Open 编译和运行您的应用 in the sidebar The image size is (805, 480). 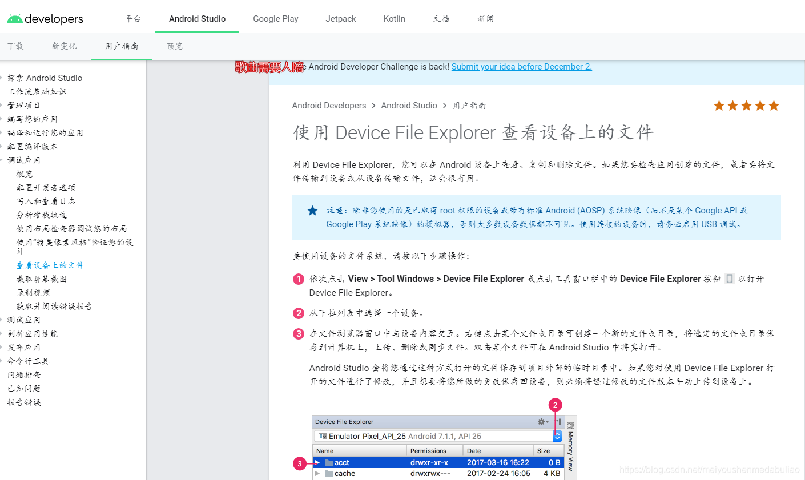click(x=45, y=133)
